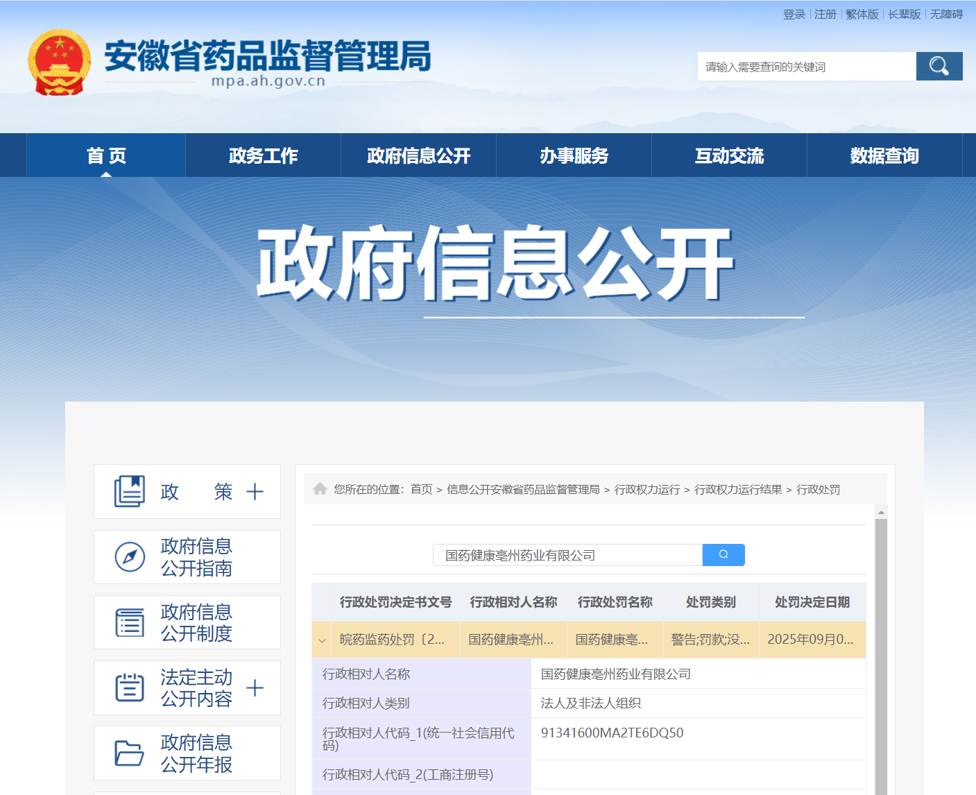Click the 行政相对人名称 column header
This screenshot has height=795, width=976.
pyautogui.click(x=513, y=602)
